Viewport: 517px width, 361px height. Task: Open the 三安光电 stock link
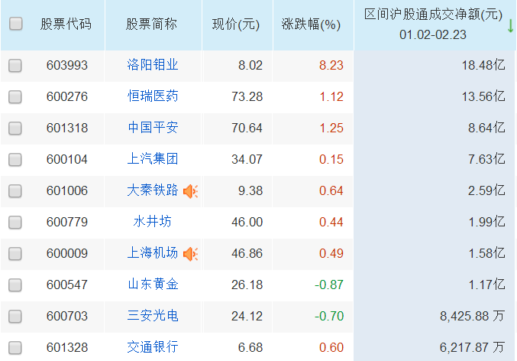pyautogui.click(x=153, y=316)
